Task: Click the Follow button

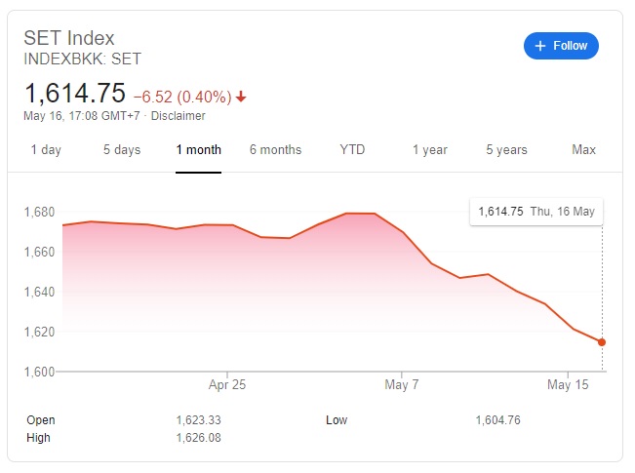Action: point(561,46)
